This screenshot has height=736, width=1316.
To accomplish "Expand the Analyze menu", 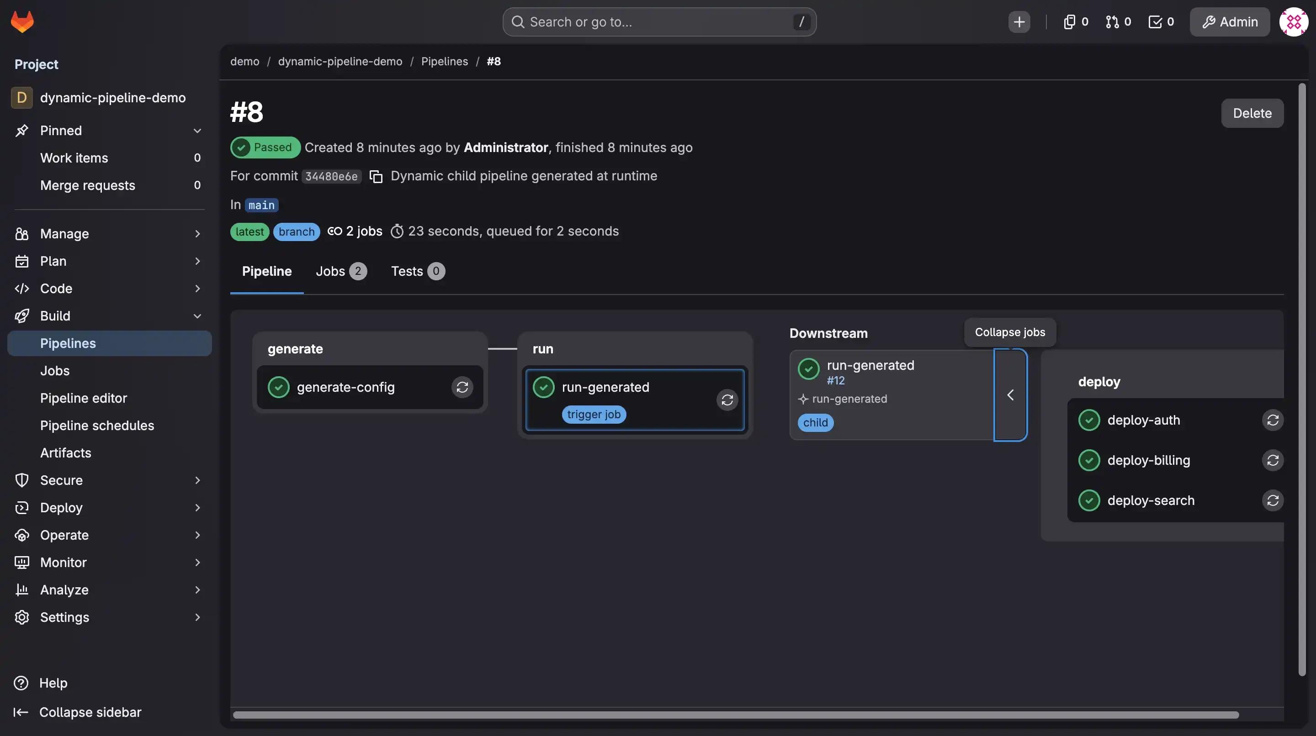I will click(109, 590).
